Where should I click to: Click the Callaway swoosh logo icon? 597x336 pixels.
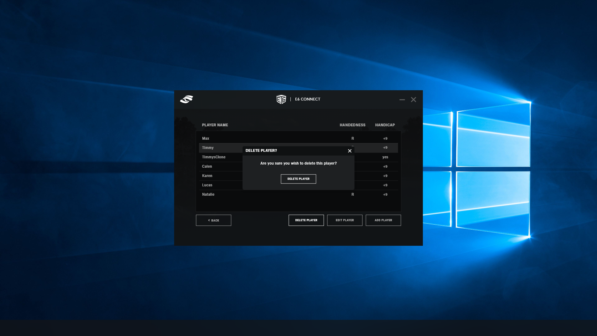pos(187,99)
